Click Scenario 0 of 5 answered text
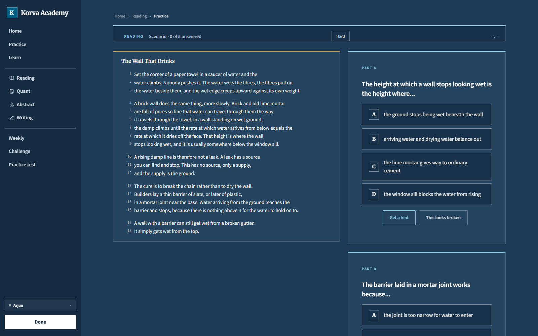Image resolution: width=538 pixels, height=336 pixels. pyautogui.click(x=175, y=36)
